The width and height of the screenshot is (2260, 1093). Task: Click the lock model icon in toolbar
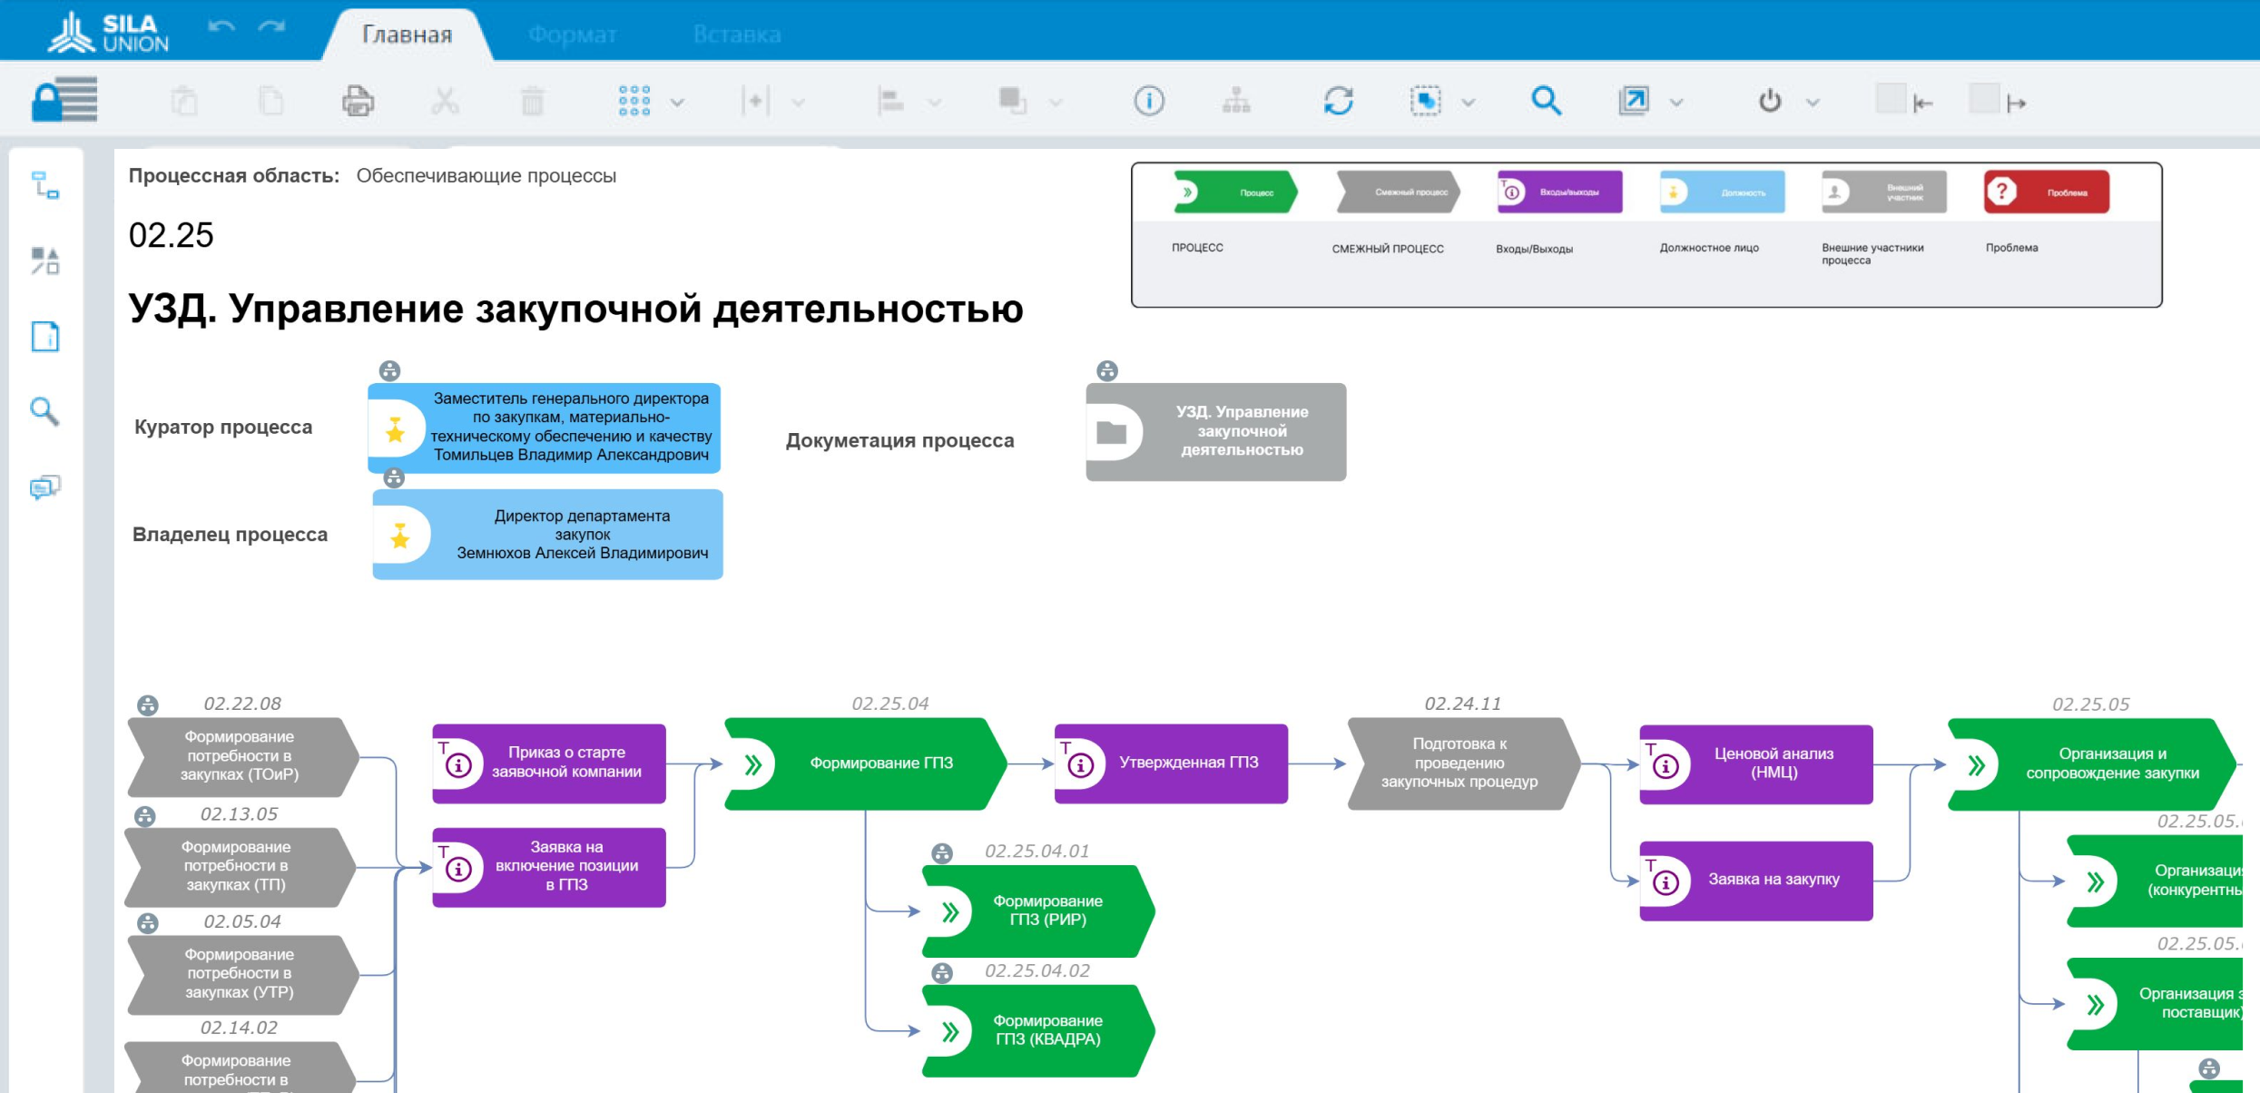coord(64,100)
